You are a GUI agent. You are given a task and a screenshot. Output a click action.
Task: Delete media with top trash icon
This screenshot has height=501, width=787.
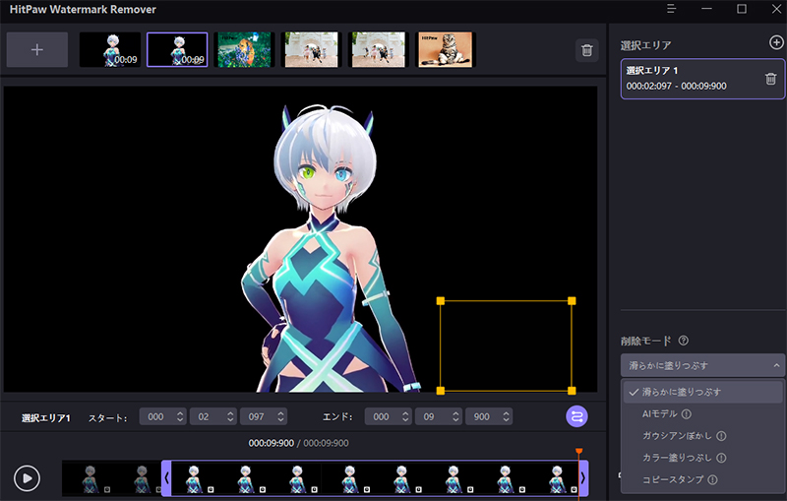point(586,50)
